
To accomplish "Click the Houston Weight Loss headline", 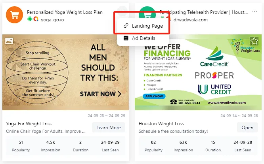I will click(161, 124).
